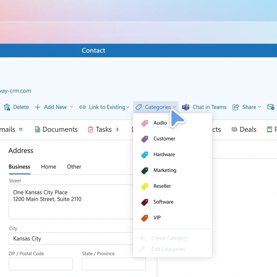Screen dimensions: 277x277
Task: Choose the Marketing category from list
Action: tap(165, 170)
